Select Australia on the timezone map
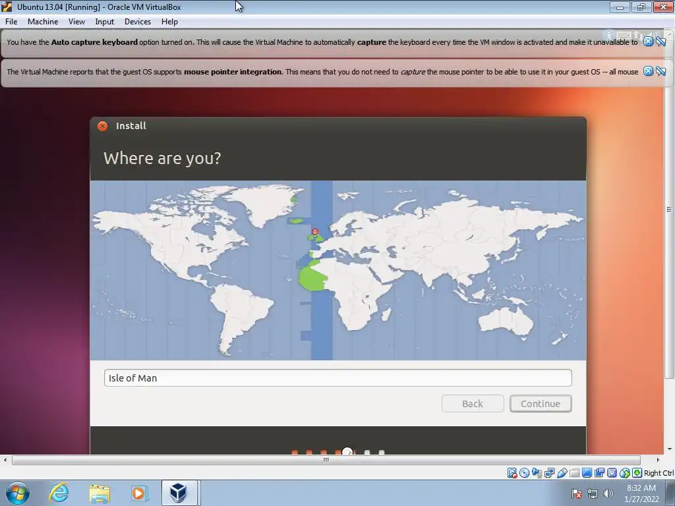Screen dimensions: 675x506 click(506, 321)
